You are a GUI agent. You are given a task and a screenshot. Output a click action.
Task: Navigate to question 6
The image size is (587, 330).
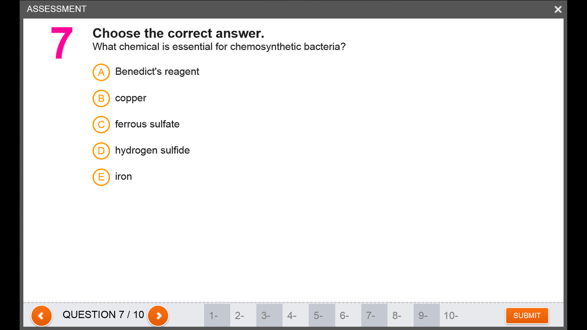(348, 315)
